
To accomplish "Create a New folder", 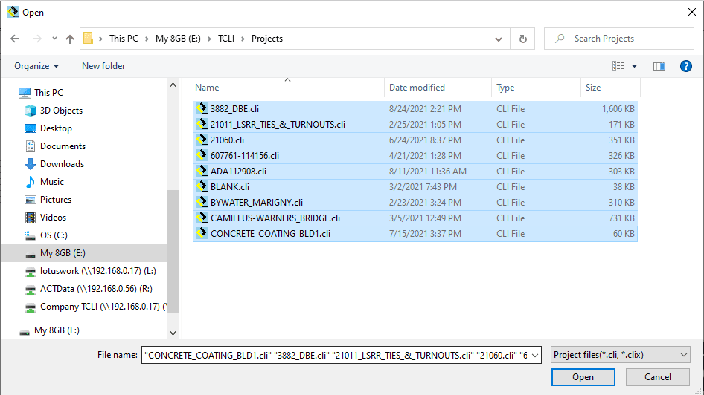I will 103,66.
